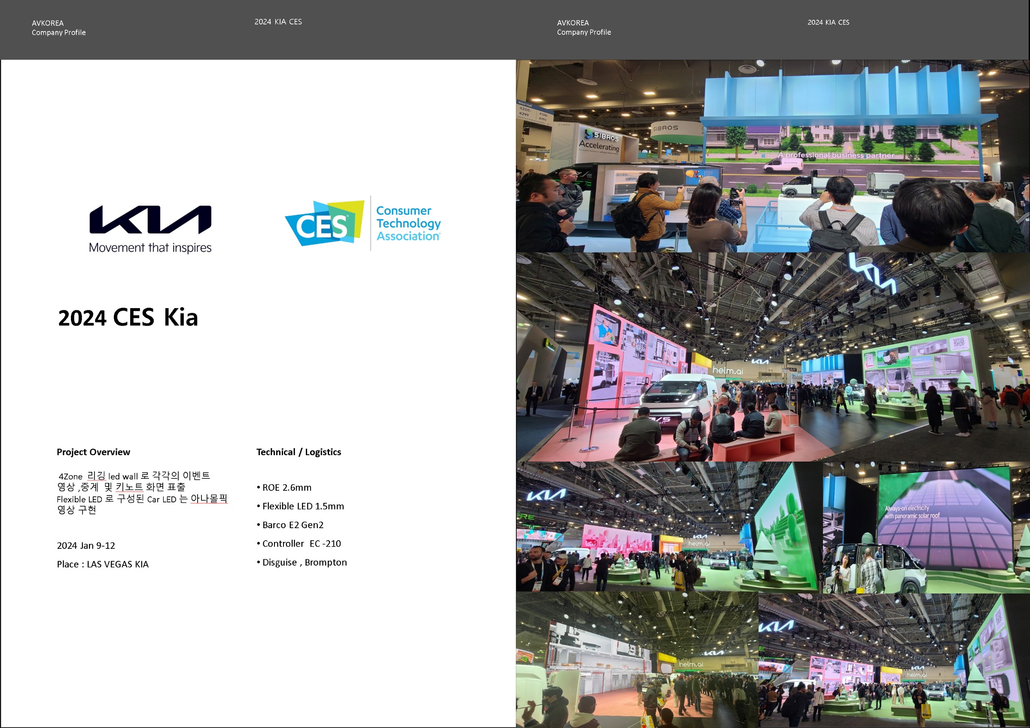Select the Technical / Logistics heading

coord(299,452)
